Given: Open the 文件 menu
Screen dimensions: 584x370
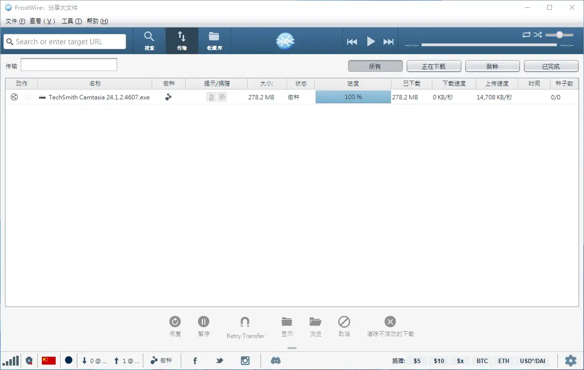Looking at the screenshot, I should pos(15,21).
